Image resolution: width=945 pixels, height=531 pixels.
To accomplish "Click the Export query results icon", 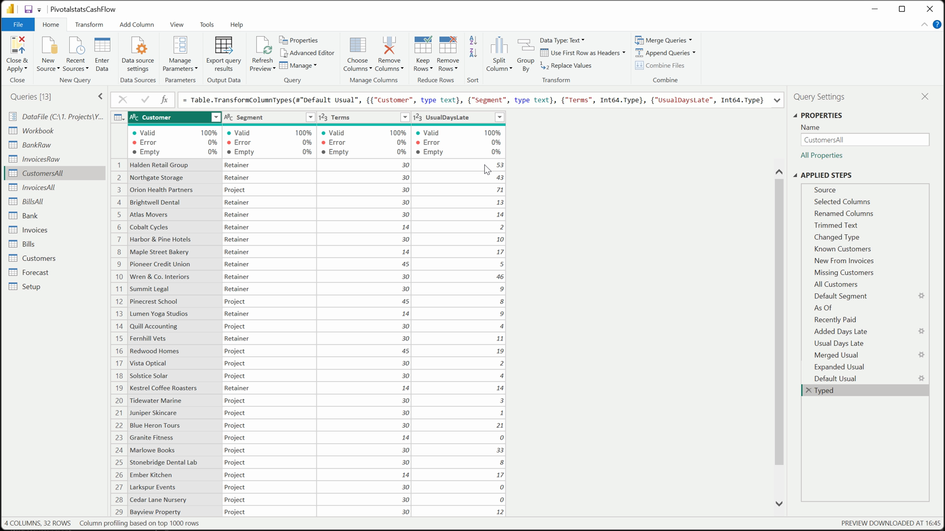I will coord(223,45).
